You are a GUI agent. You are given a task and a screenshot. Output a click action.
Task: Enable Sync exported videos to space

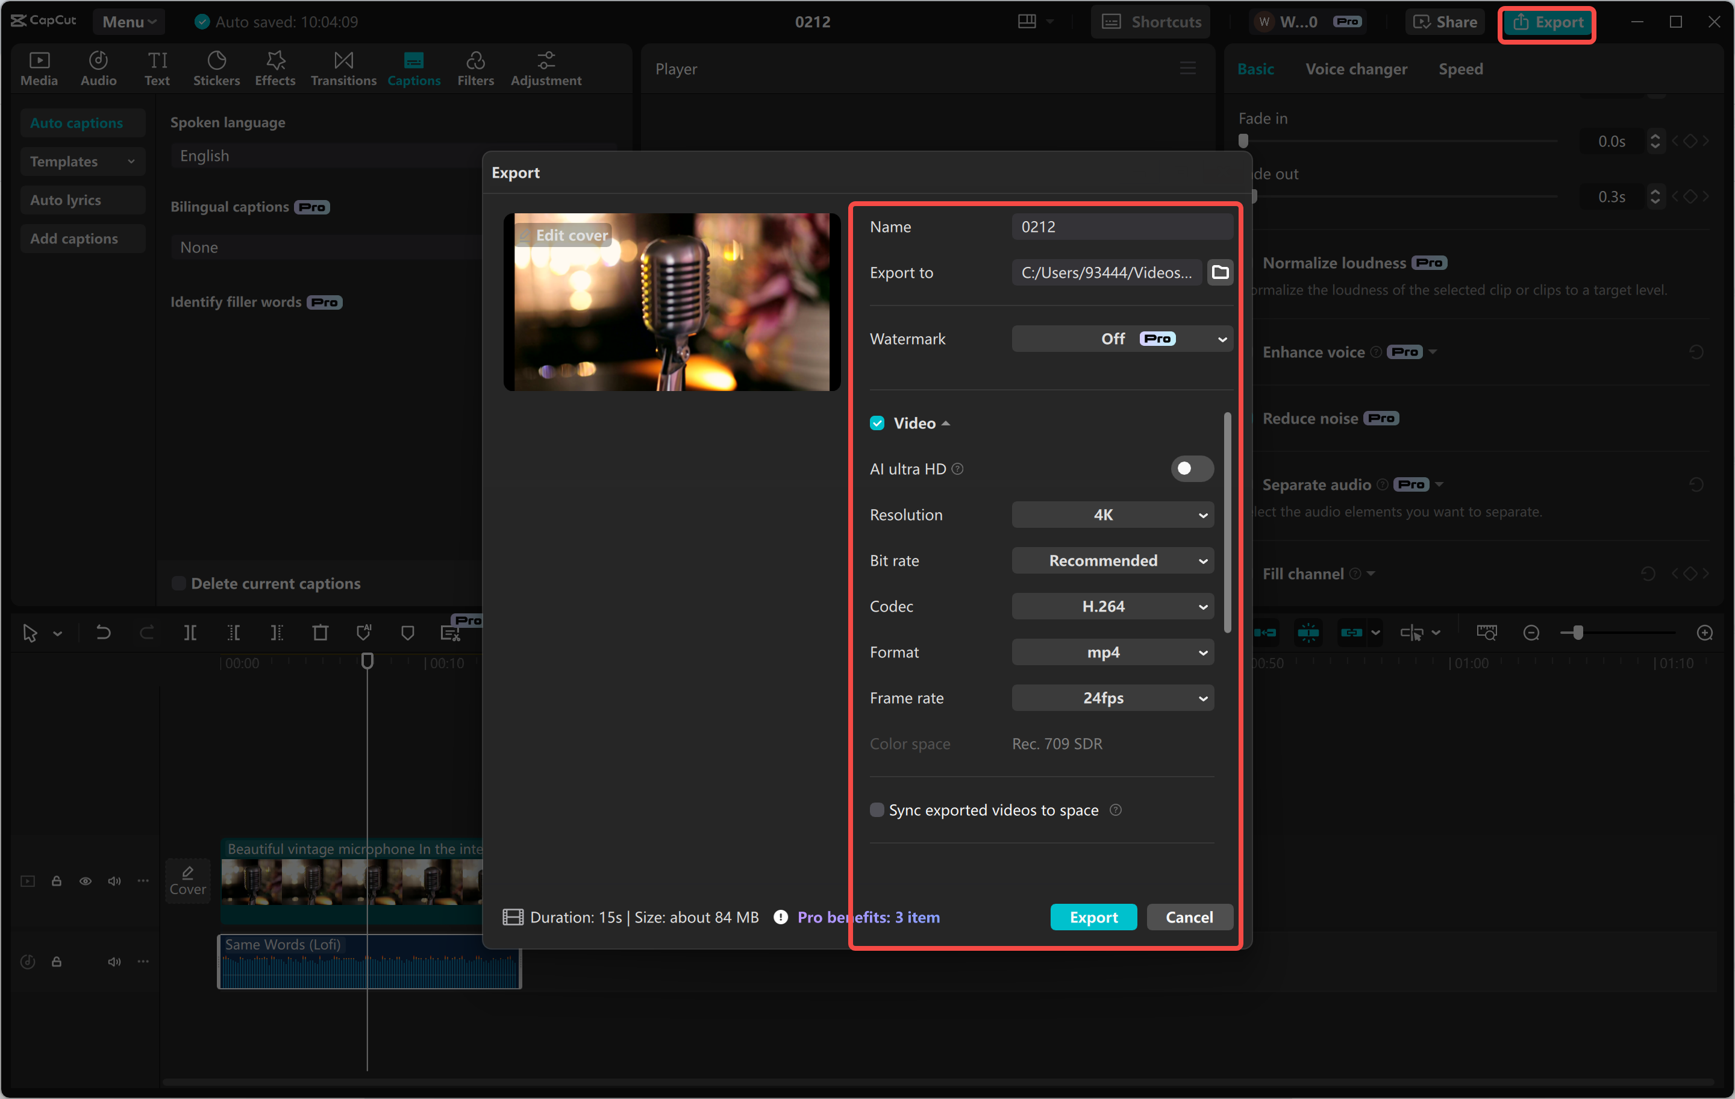877,809
